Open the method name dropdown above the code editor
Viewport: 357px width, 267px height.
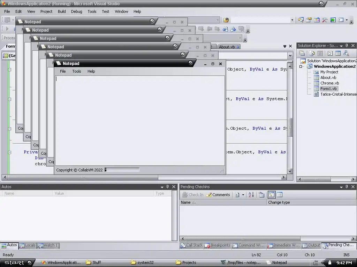click(290, 55)
